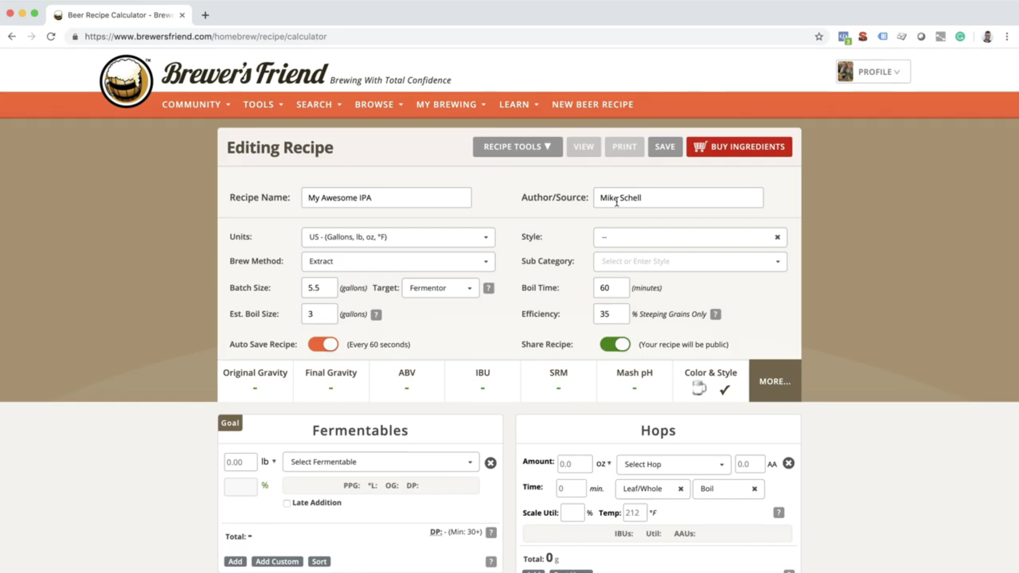Click the style checkmark icon
Viewport: 1019px width, 573px height.
[724, 390]
